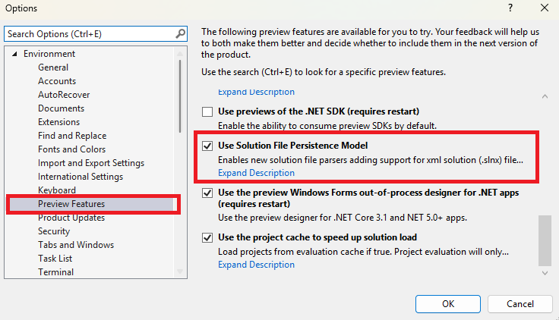Uncheck Use Solution File Persistence Model
Image resolution: width=559 pixels, height=320 pixels.
pyautogui.click(x=207, y=146)
